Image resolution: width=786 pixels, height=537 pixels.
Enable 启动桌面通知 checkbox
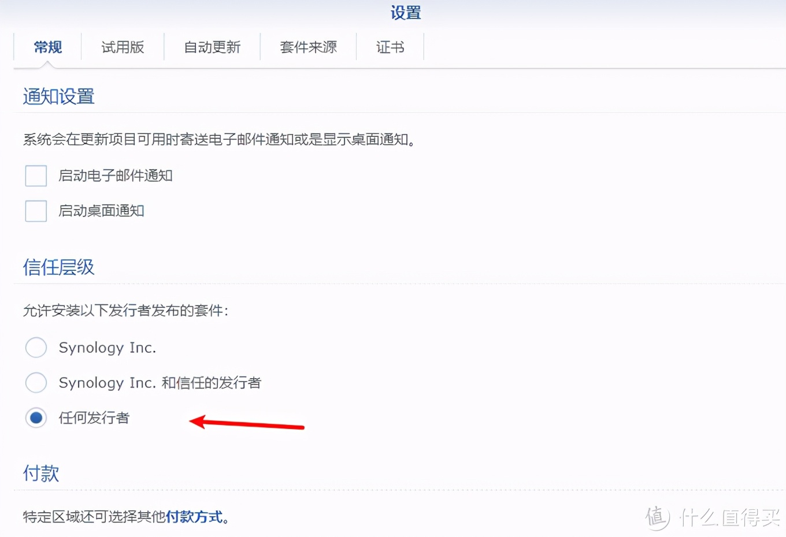coord(35,211)
